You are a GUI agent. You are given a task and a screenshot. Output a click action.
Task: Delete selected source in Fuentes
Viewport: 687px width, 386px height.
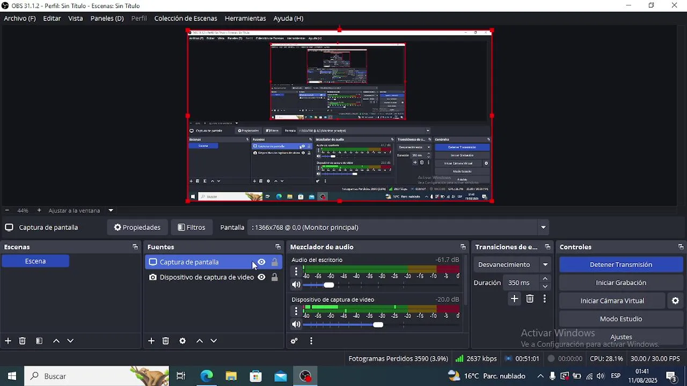click(166, 341)
